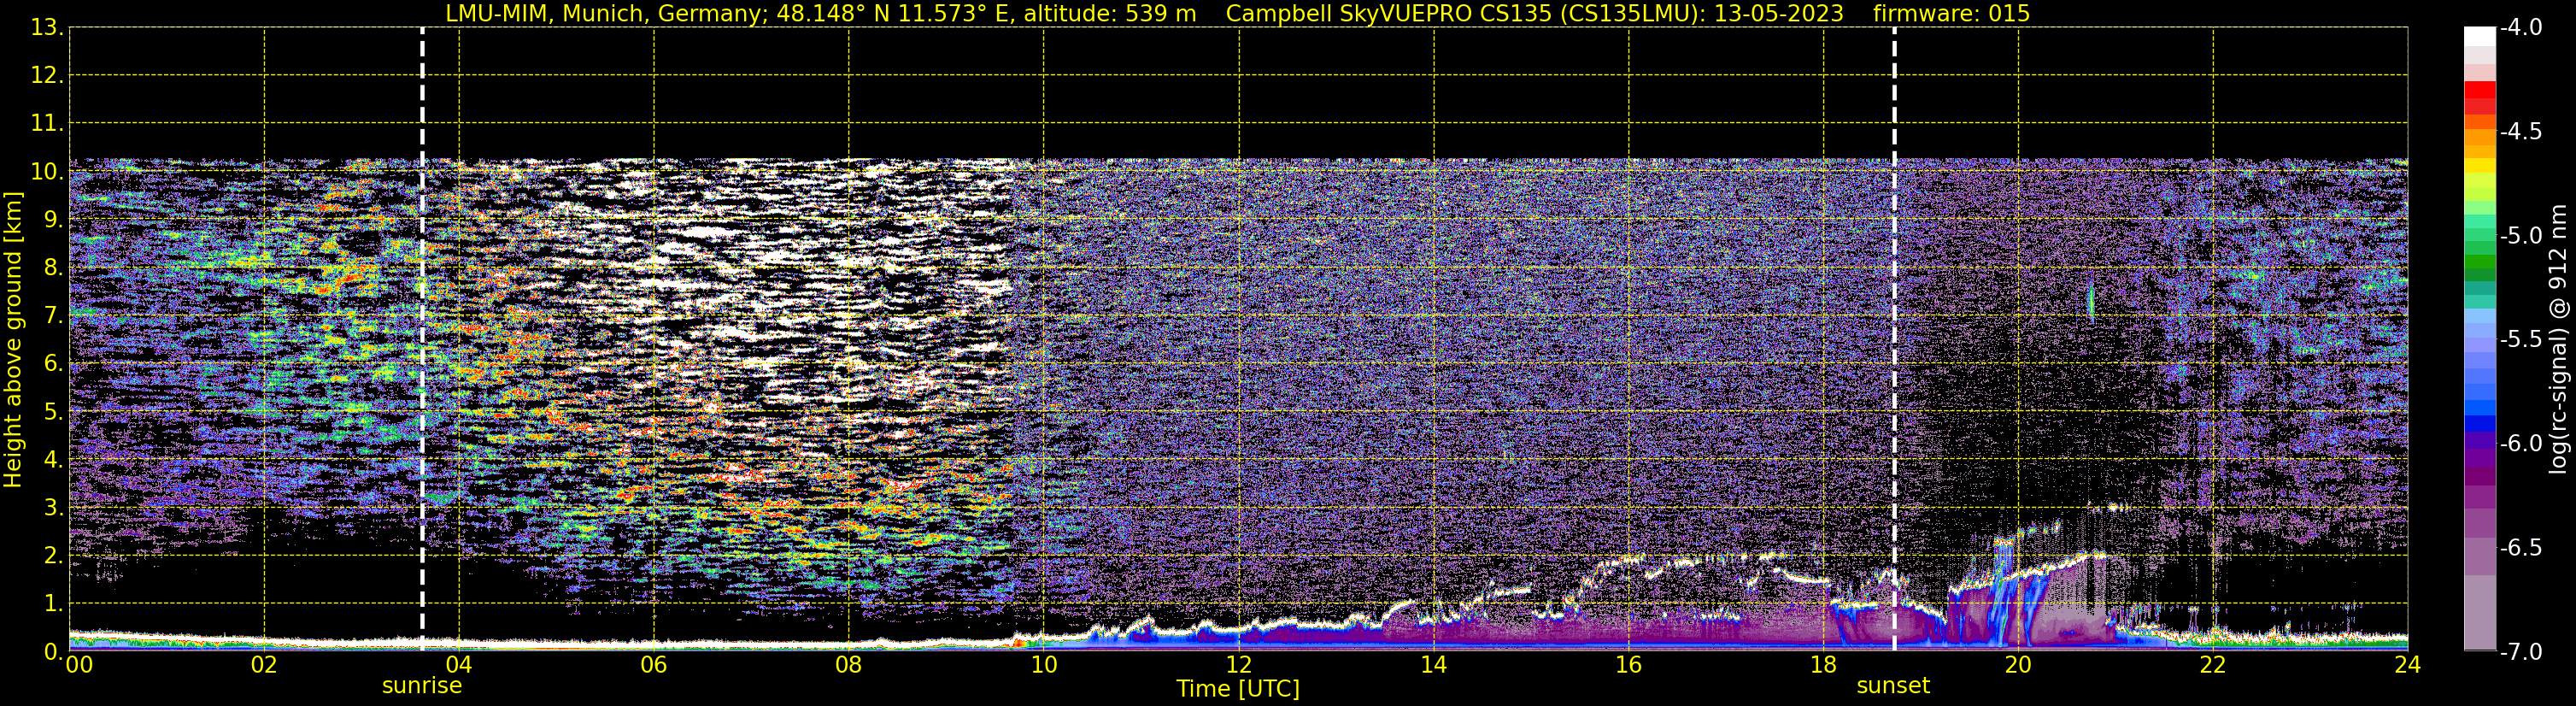2576x706 pixels.
Task: Click the '13.' tick on the height axis
Action: 46,28
